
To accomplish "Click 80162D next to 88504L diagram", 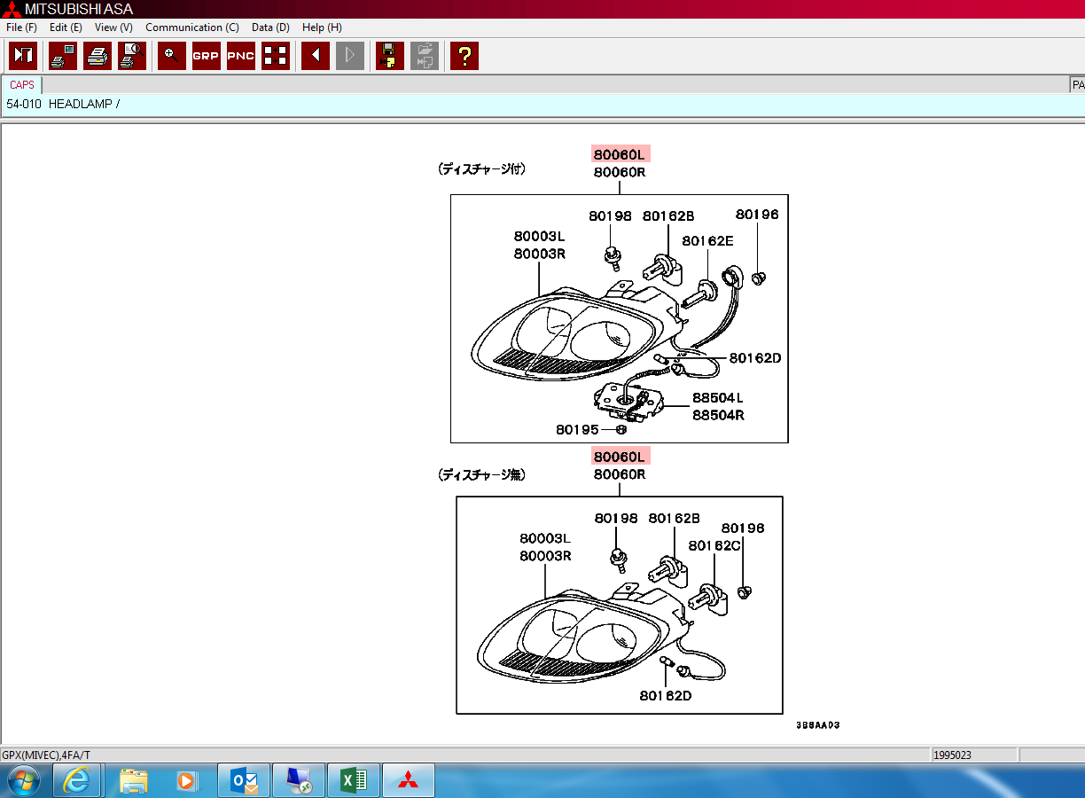I will 755,358.
